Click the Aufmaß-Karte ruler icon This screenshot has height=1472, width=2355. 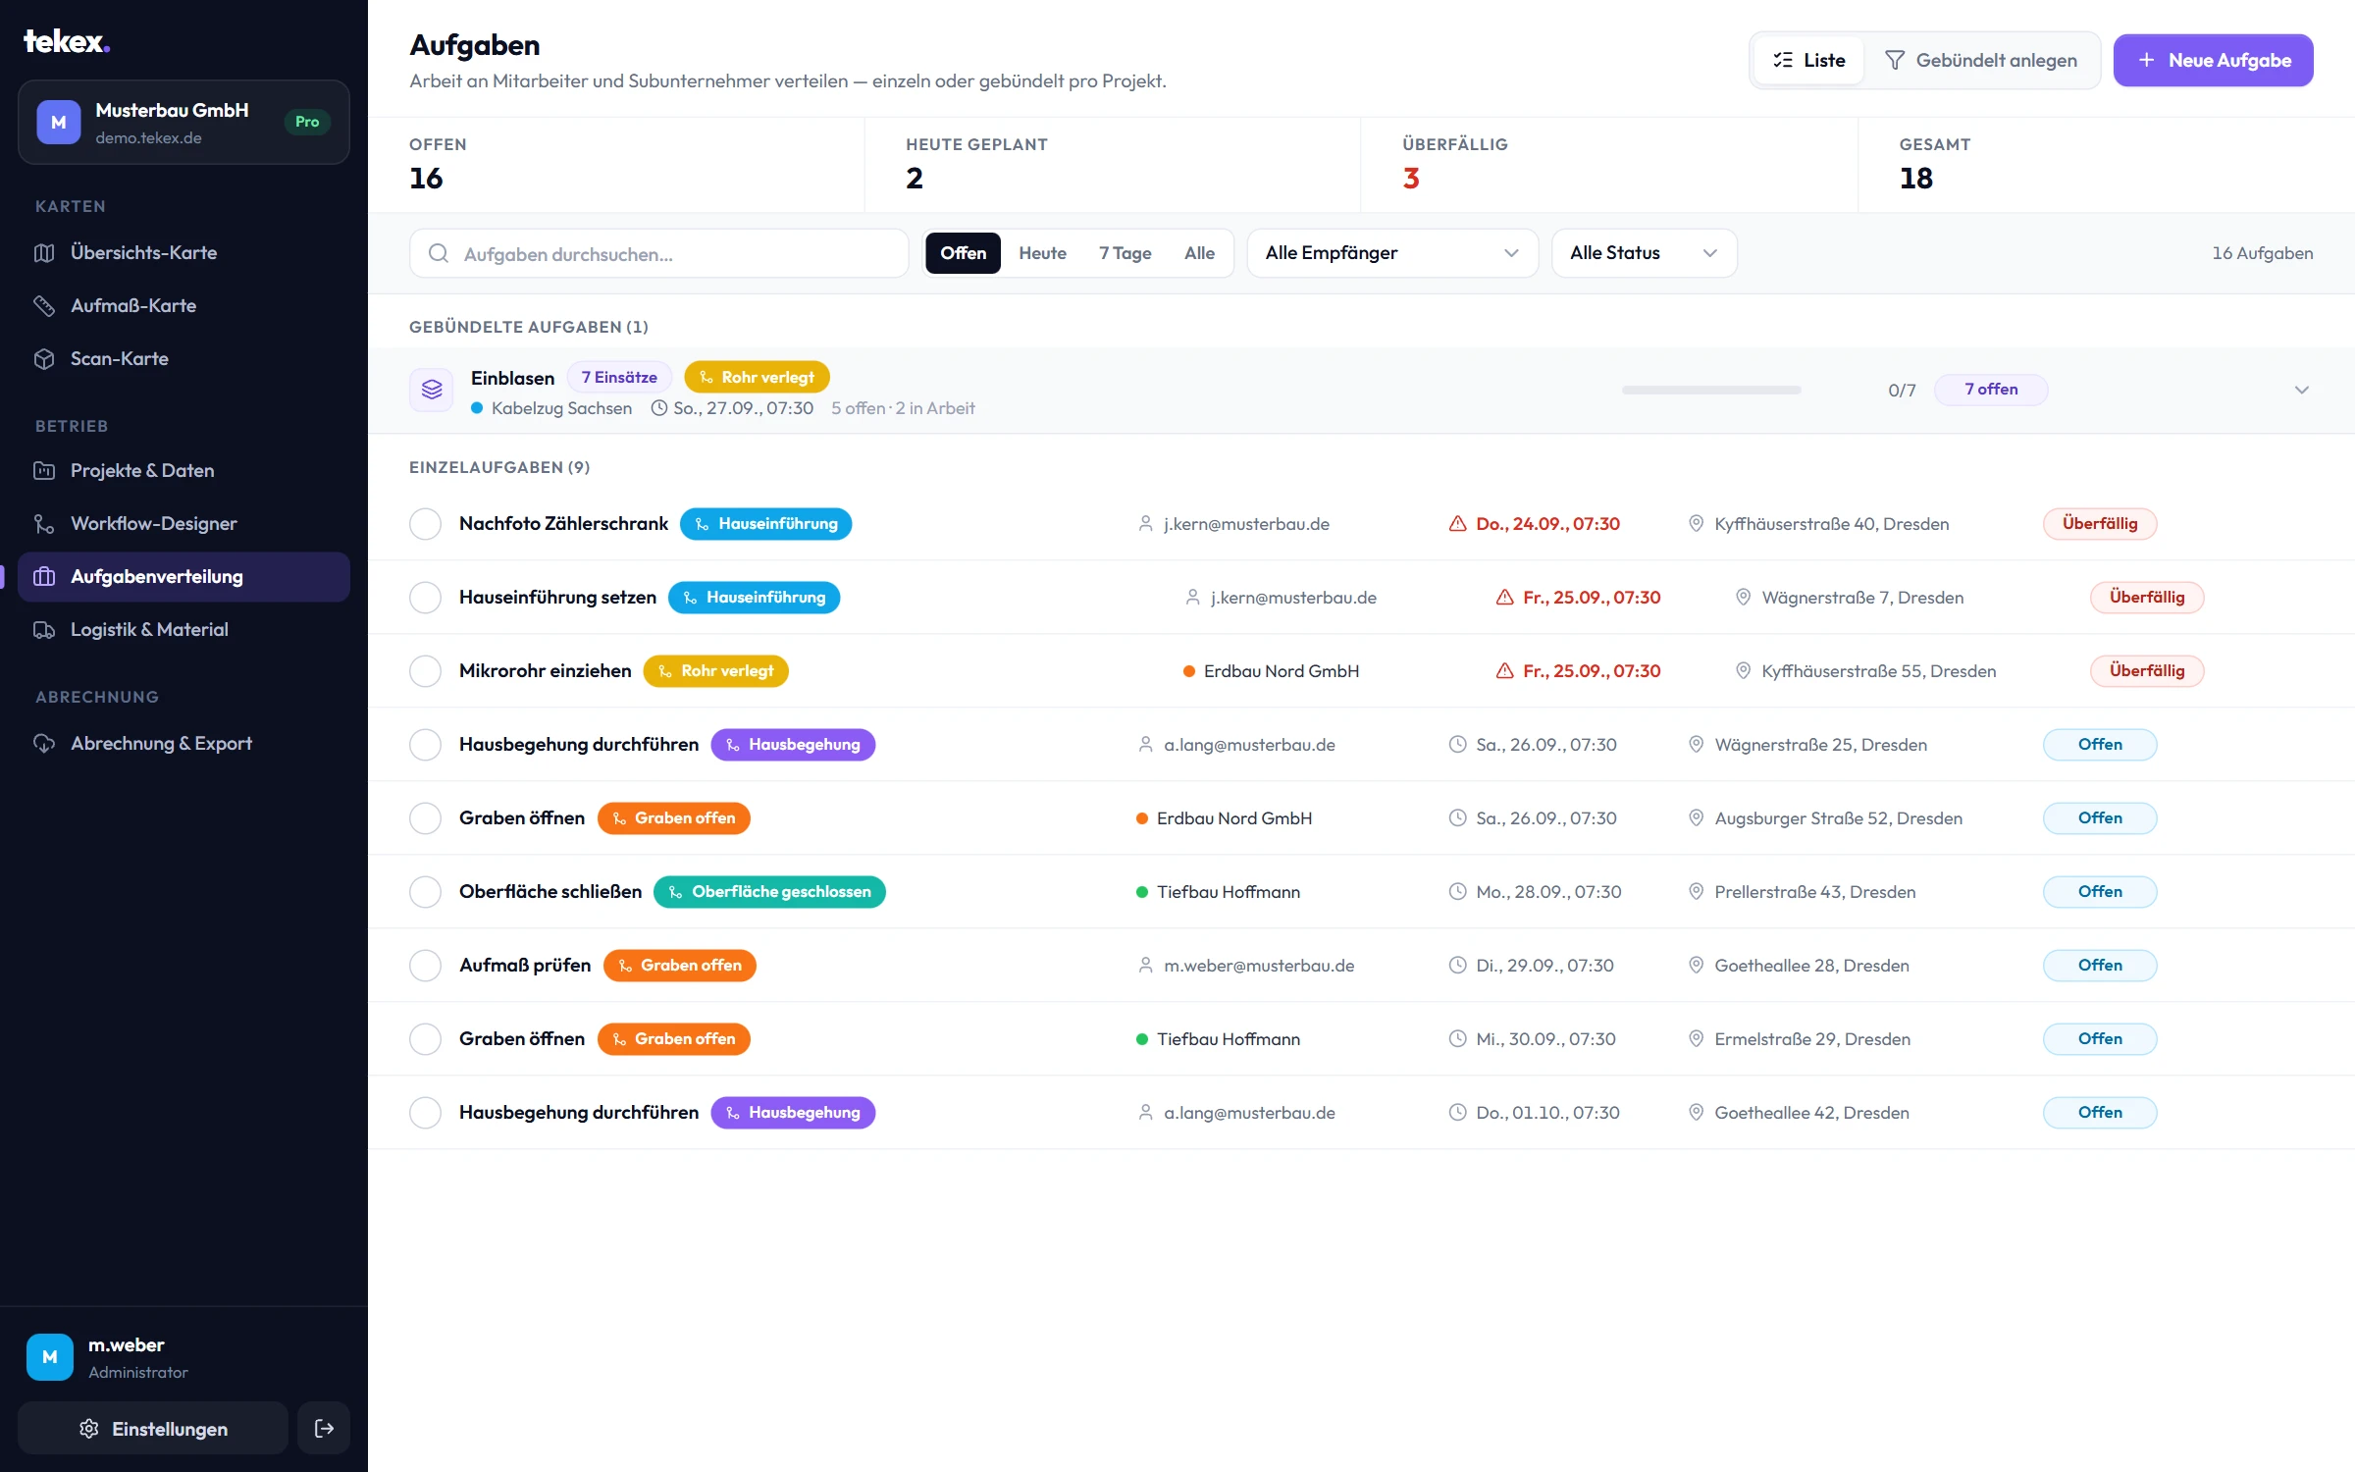(x=44, y=306)
